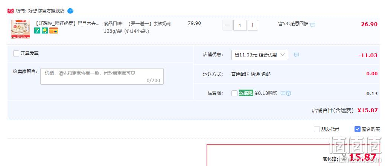This screenshot has width=385, height=166.
Task: Click the orange credit card badge
Action: (53, 30)
